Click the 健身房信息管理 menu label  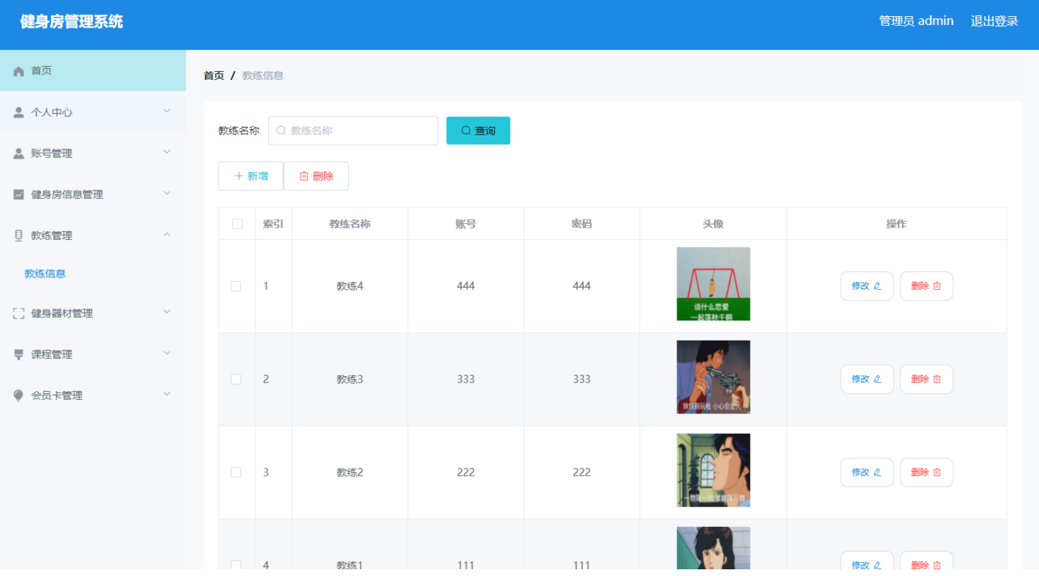coord(67,195)
